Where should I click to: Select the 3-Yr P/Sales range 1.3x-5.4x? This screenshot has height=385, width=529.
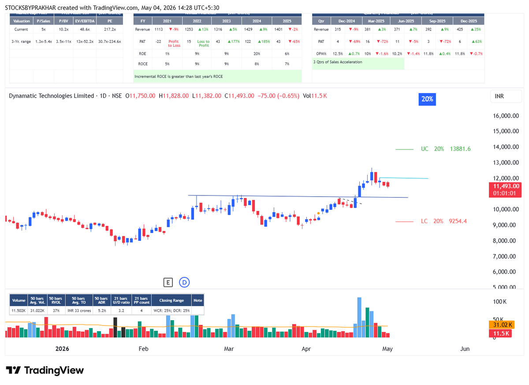[x=43, y=41]
